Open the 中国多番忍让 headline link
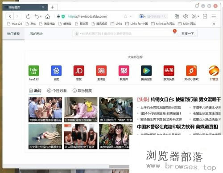 pos(178,127)
